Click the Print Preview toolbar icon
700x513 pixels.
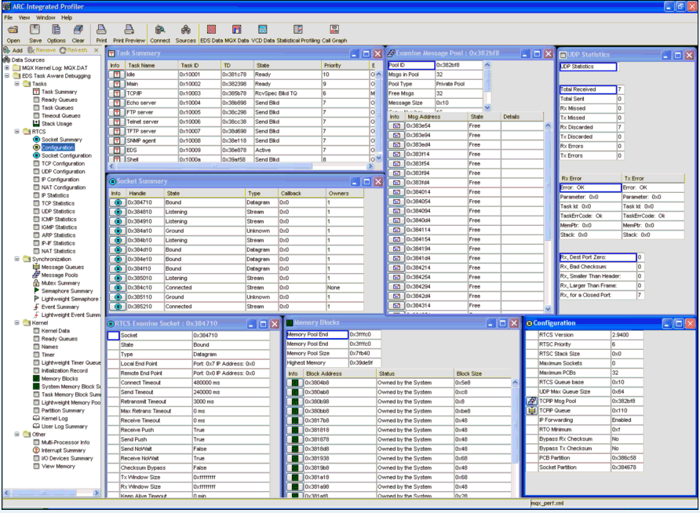point(129,32)
